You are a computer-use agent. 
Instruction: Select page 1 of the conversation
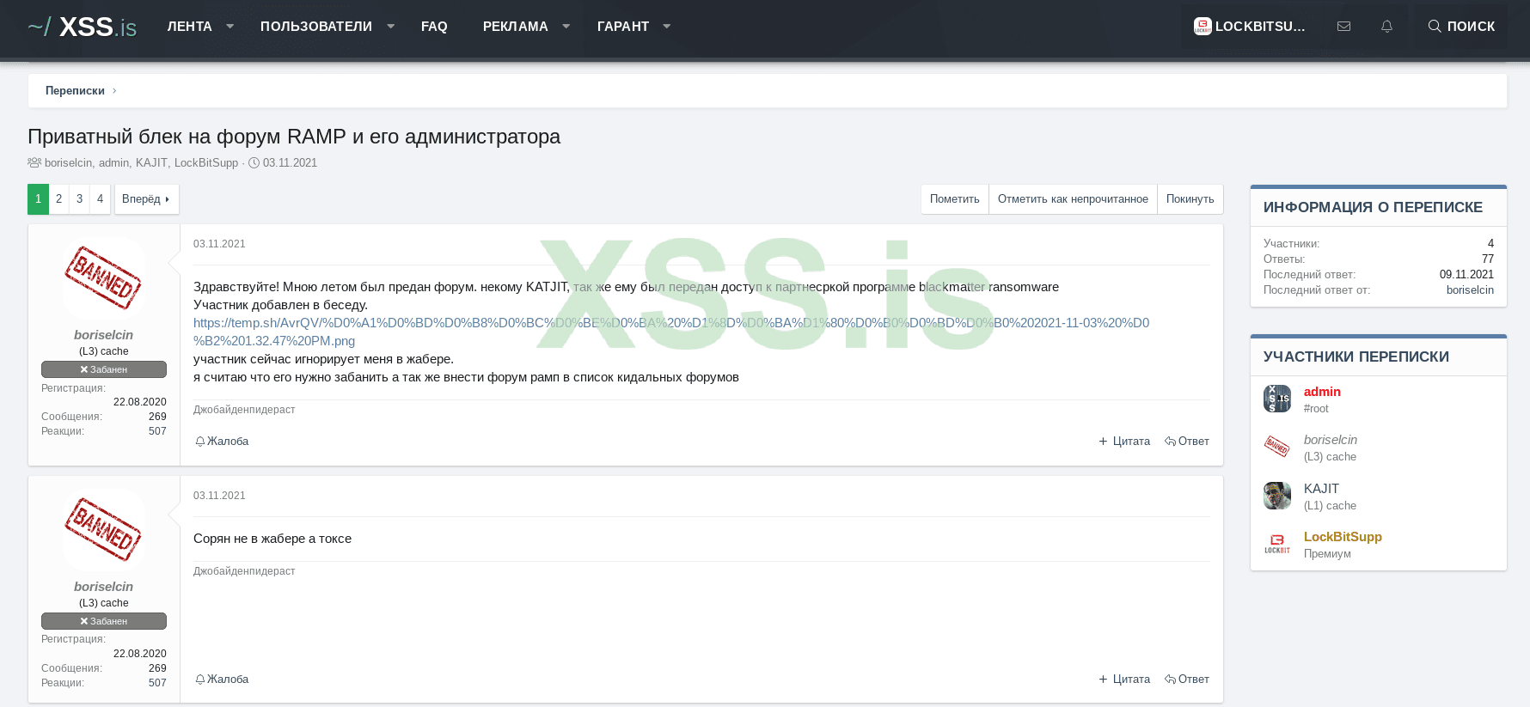click(x=38, y=199)
